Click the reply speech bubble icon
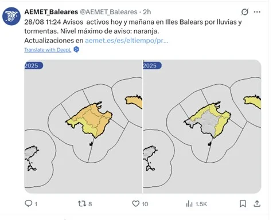The width and height of the screenshot is (273, 220). pos(29,203)
